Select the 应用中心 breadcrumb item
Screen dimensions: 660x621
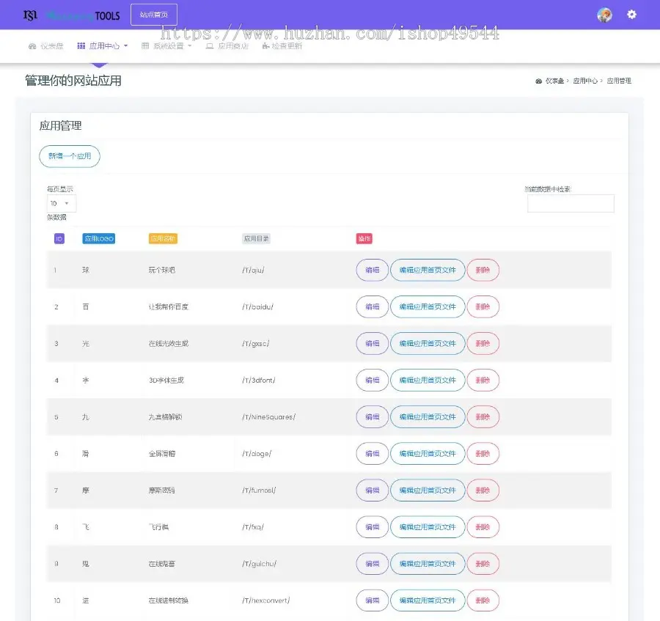(x=587, y=82)
